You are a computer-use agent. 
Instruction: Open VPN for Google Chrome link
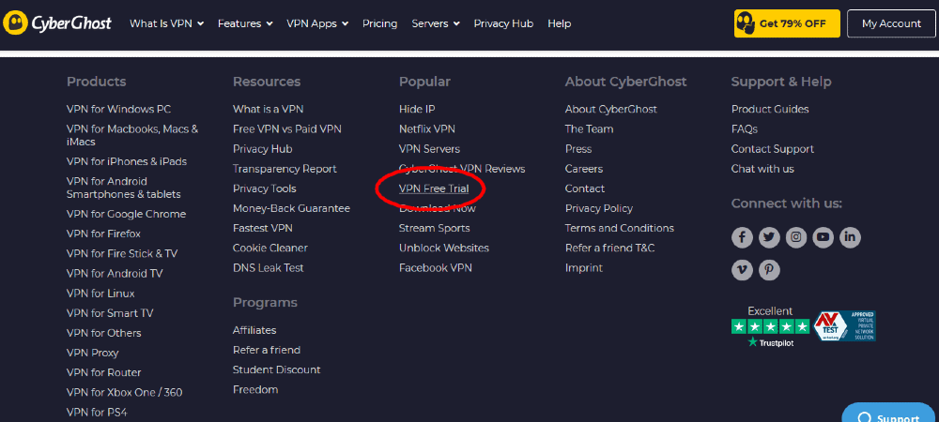[127, 214]
